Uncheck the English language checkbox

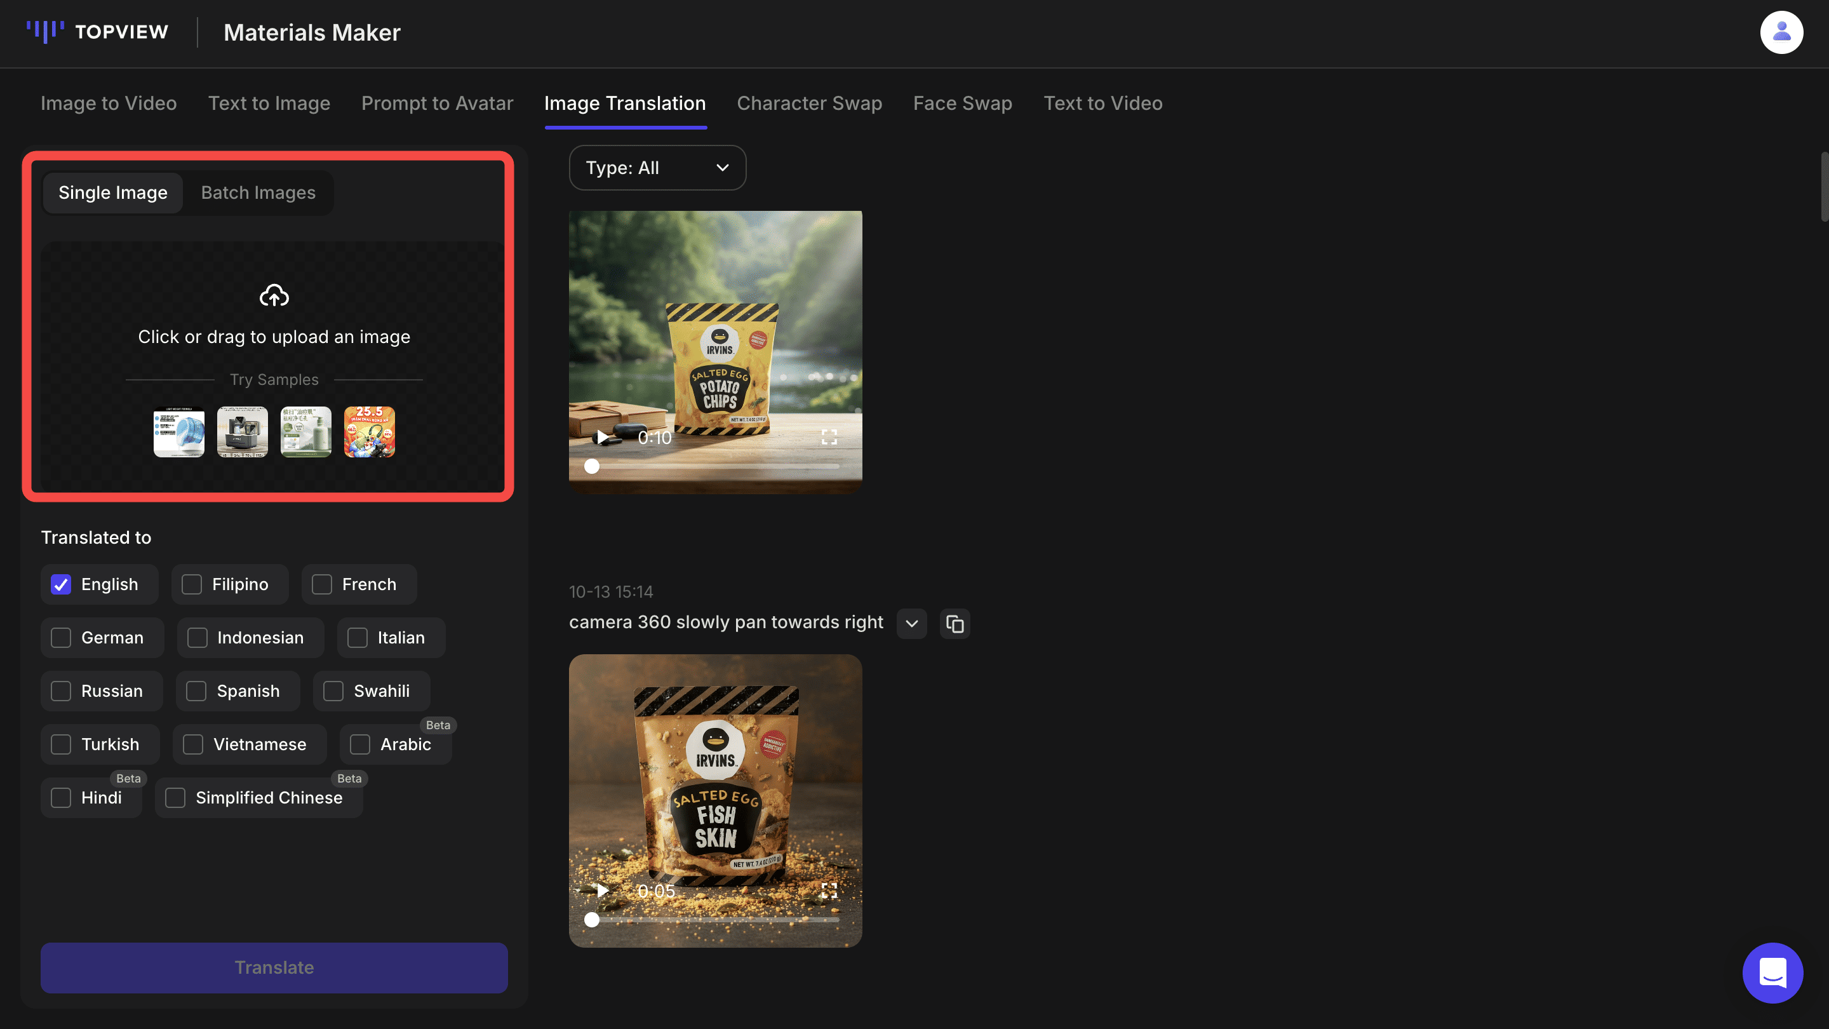pyautogui.click(x=61, y=584)
